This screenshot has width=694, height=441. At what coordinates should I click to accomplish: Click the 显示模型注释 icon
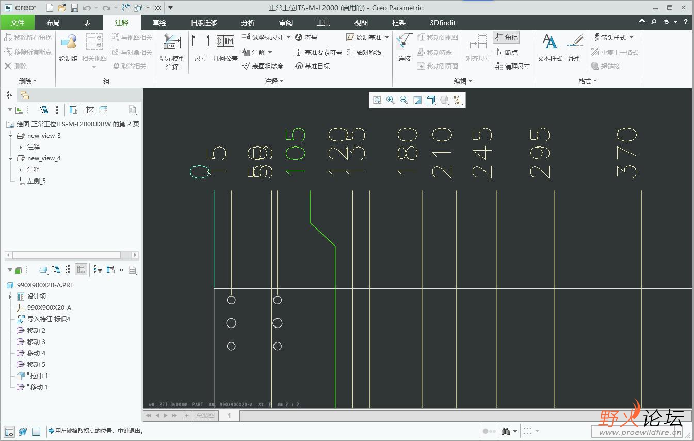pyautogui.click(x=172, y=52)
